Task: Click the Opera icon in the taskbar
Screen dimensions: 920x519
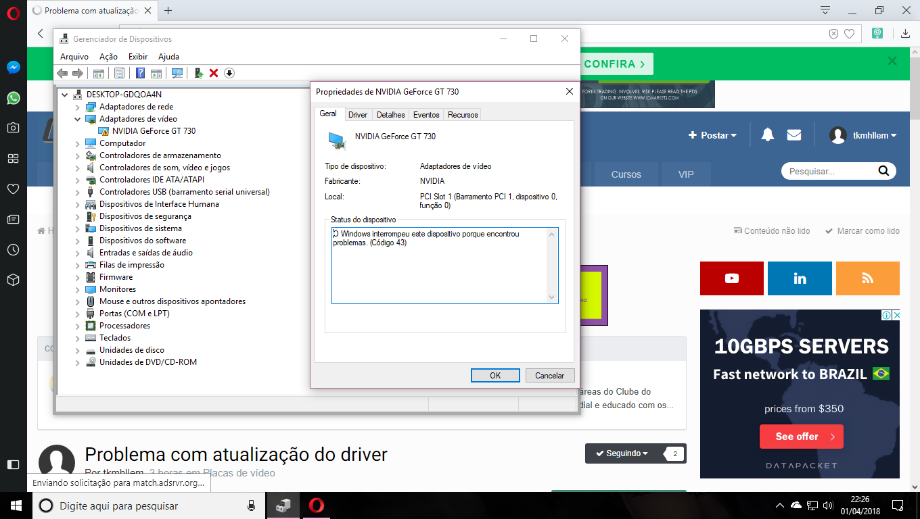Action: [316, 505]
